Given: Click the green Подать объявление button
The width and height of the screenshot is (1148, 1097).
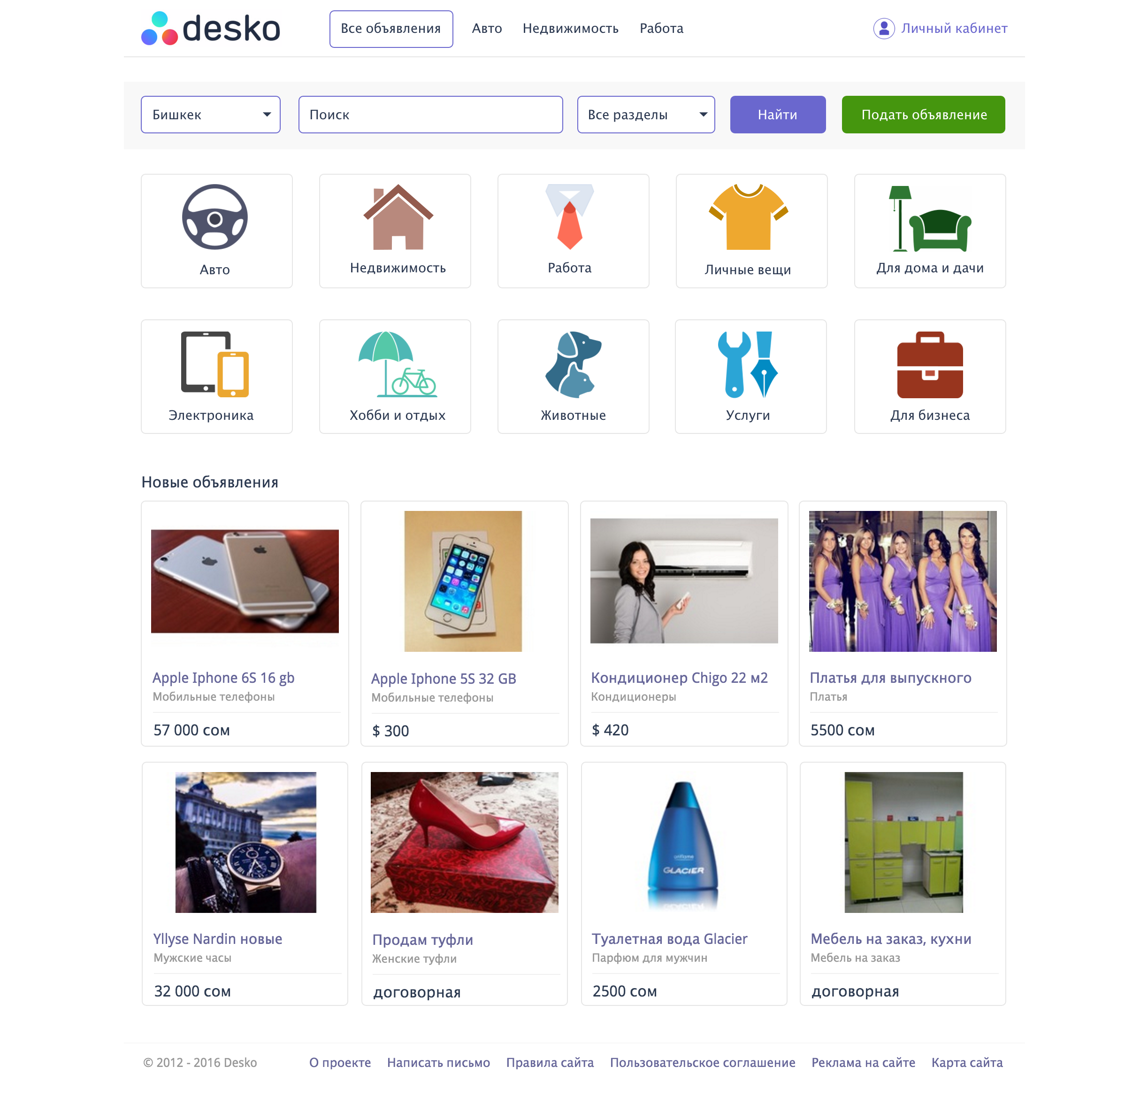Looking at the screenshot, I should (923, 115).
